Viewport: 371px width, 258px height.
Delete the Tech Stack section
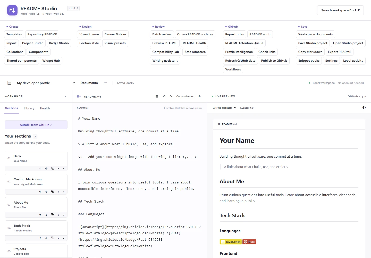(64, 238)
